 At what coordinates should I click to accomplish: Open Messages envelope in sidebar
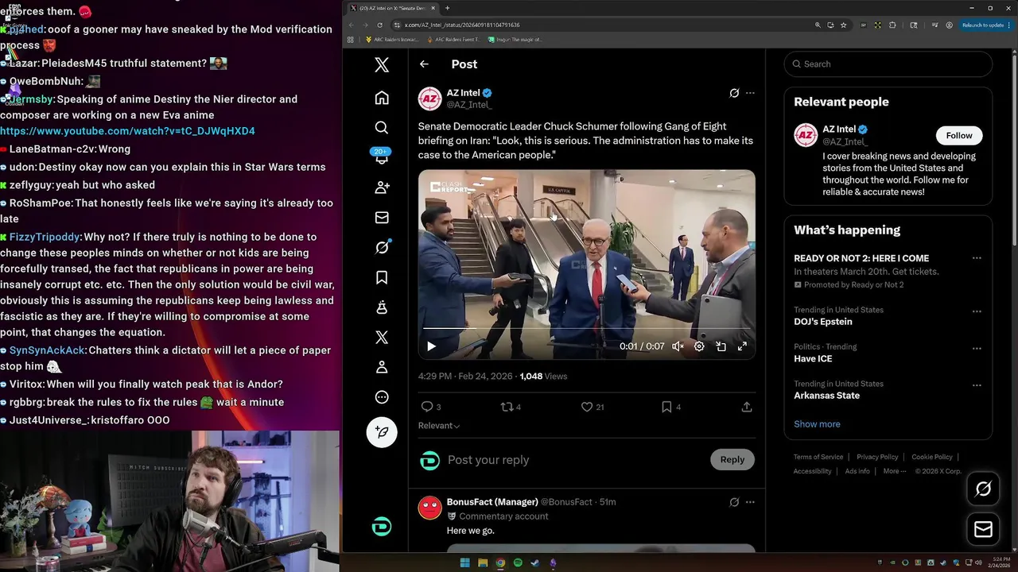click(382, 218)
